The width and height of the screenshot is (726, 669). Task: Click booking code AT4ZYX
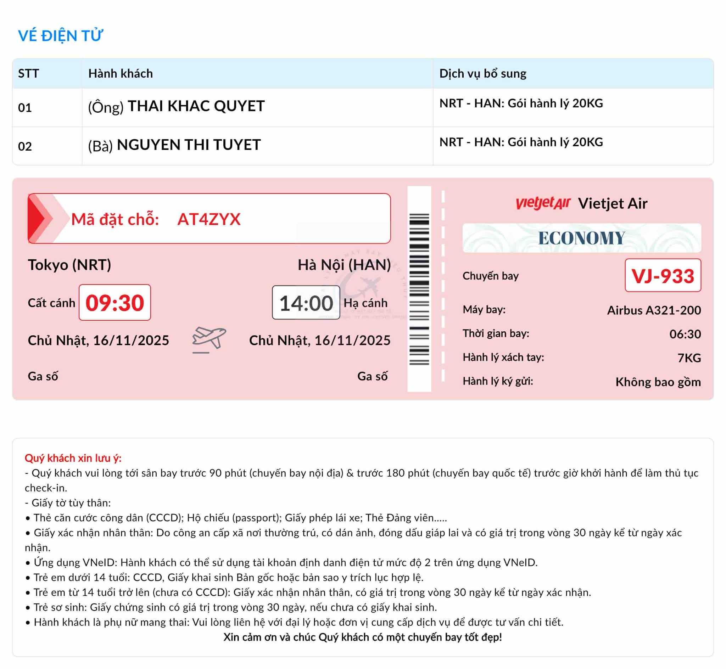coord(208,219)
